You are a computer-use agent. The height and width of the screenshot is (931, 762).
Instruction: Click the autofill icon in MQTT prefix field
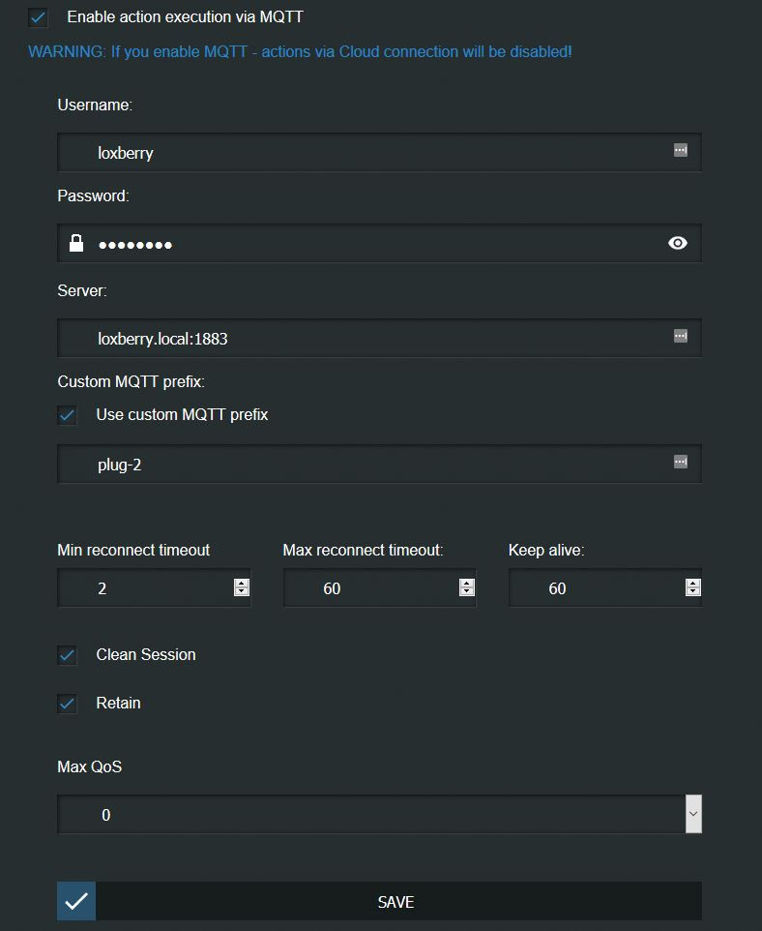(681, 463)
